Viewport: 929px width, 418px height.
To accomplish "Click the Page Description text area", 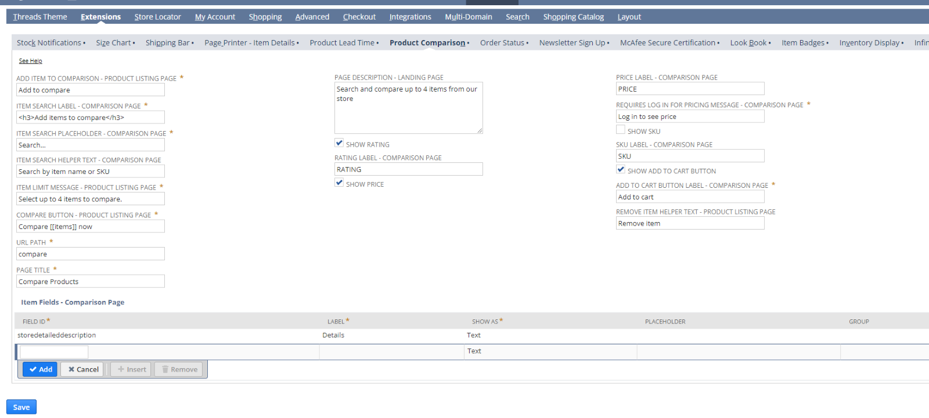I will click(408, 108).
